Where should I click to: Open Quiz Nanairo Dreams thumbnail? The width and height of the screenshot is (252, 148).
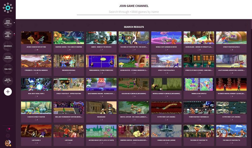click(101, 84)
